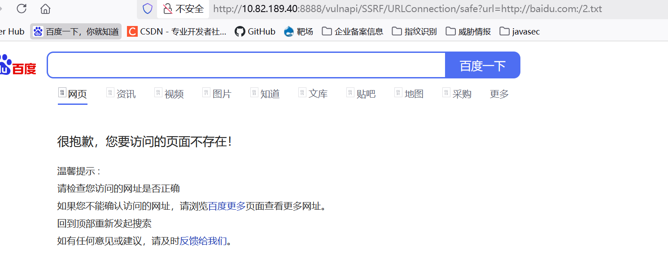The height and width of the screenshot is (272, 668).
Task: Expand javasec bookmark folder
Action: (520, 31)
